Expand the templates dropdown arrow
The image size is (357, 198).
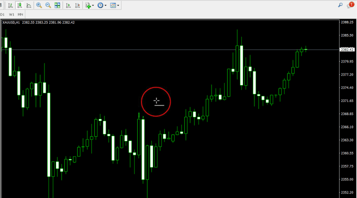(118, 6)
